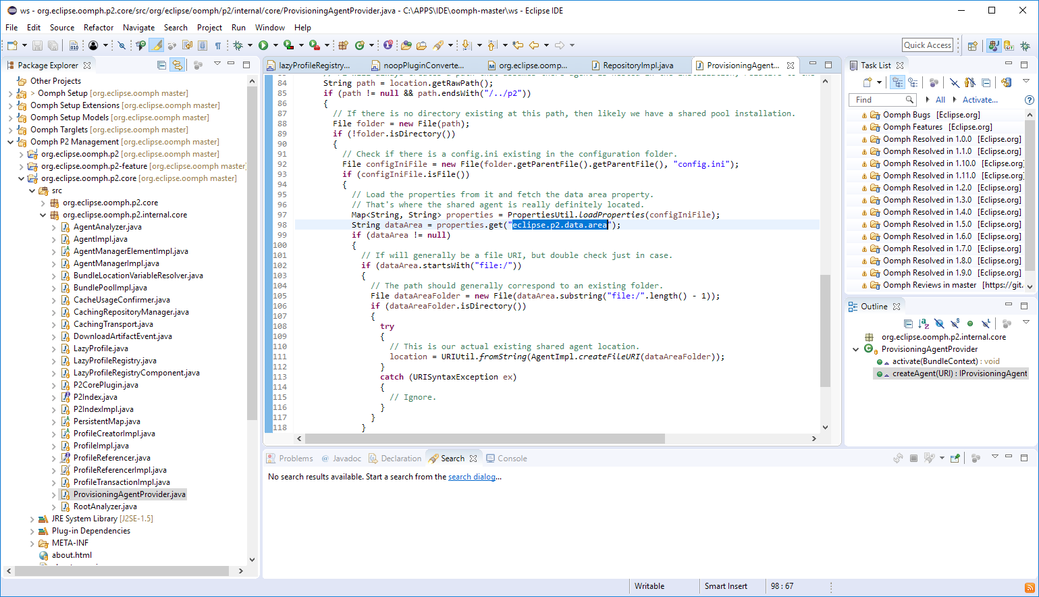Click the editor vertical scrollbar thumb
Viewport: 1039px width, 597px height.
(x=825, y=331)
